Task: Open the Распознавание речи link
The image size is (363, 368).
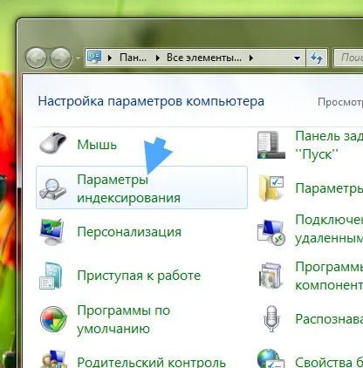Action: pyautogui.click(x=329, y=319)
